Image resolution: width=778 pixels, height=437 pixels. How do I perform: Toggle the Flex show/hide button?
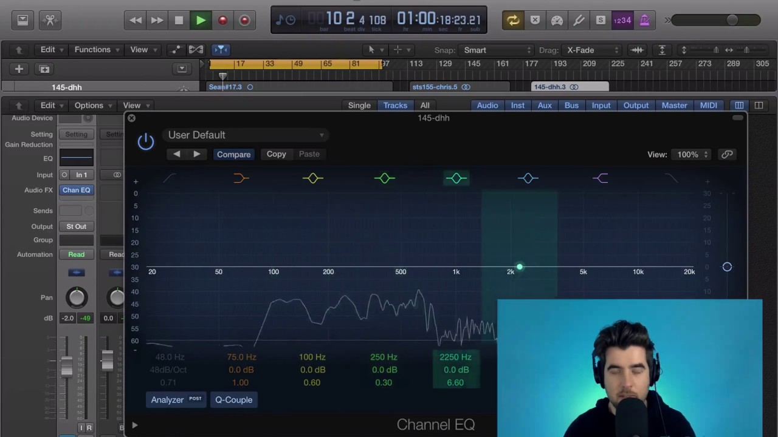point(196,50)
